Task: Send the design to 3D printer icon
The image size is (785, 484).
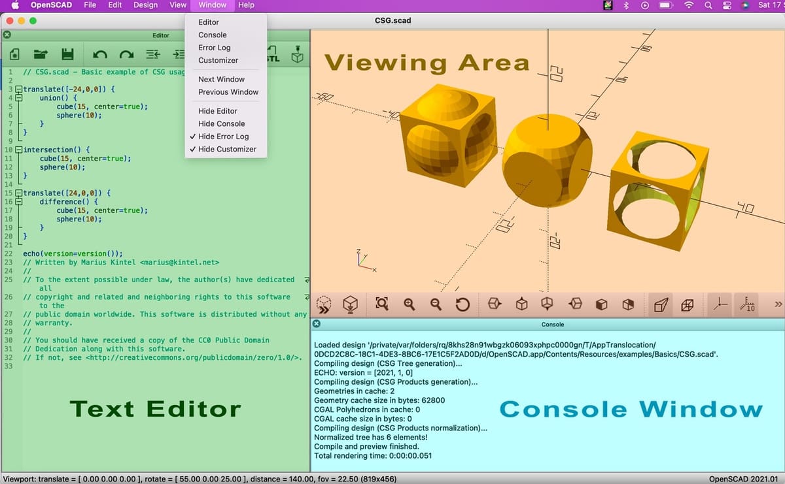Action: 298,56
